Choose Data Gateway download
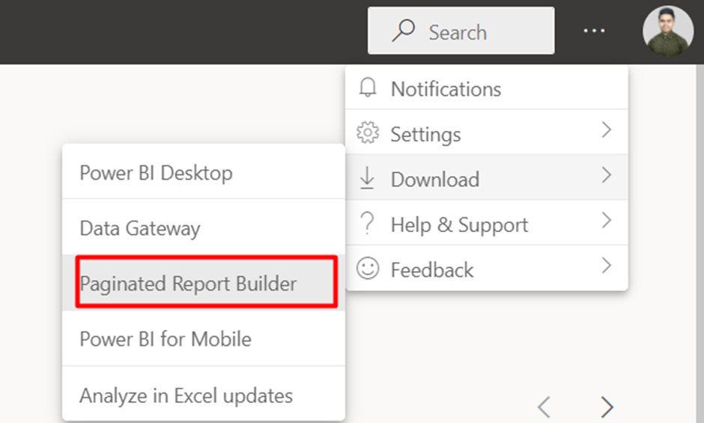 pos(204,227)
